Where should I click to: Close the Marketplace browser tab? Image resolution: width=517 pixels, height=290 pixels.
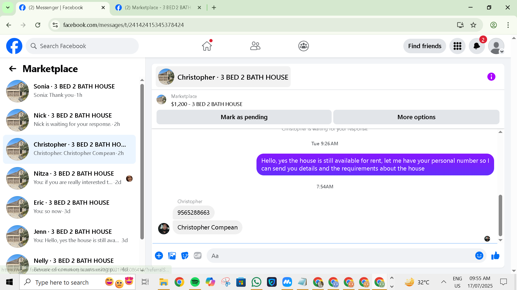199,8
